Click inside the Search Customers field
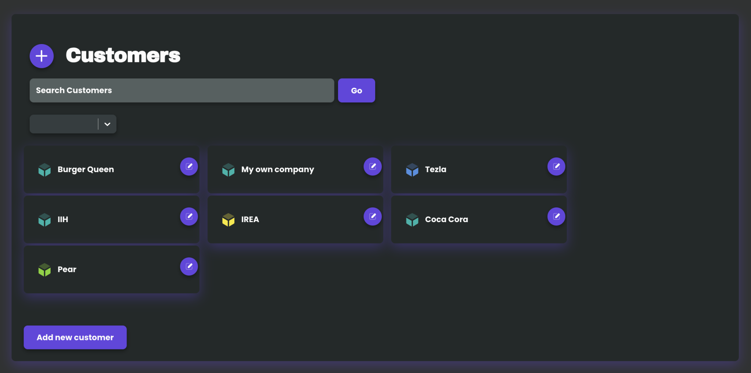Viewport: 751px width, 373px height. (182, 90)
